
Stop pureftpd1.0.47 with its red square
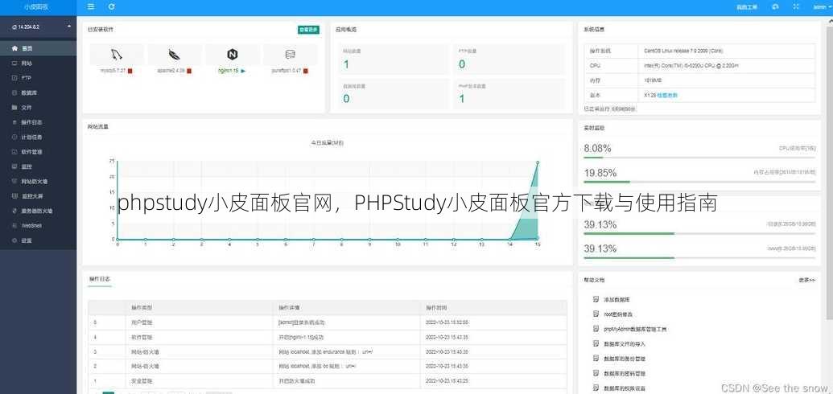(306, 71)
